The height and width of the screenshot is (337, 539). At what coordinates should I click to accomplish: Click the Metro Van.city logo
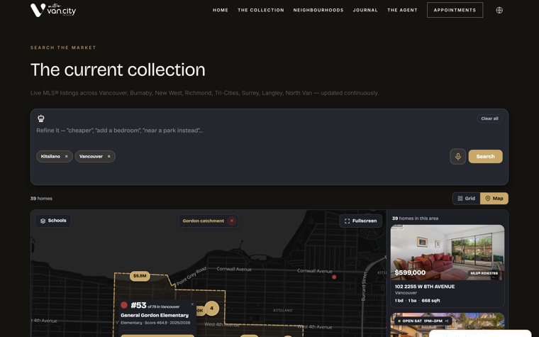(x=53, y=10)
